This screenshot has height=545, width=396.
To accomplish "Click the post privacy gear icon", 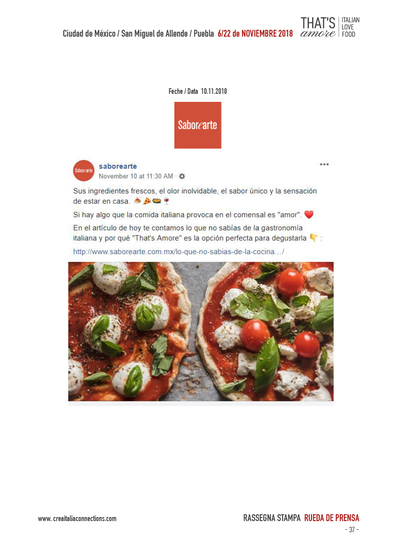I will point(182,176).
